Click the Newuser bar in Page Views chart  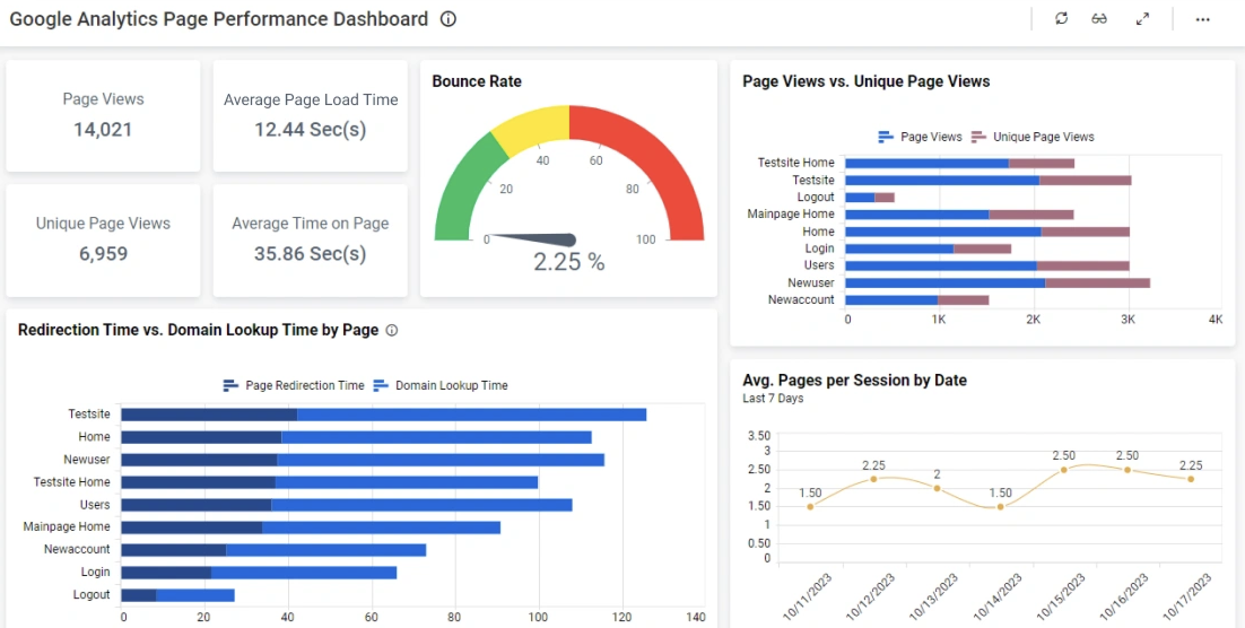pyautogui.click(x=998, y=283)
